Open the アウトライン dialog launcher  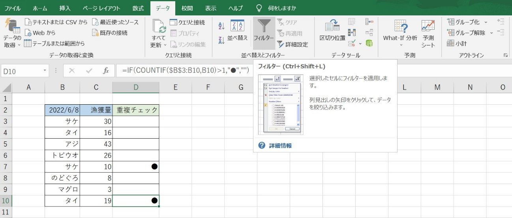(x=506, y=56)
